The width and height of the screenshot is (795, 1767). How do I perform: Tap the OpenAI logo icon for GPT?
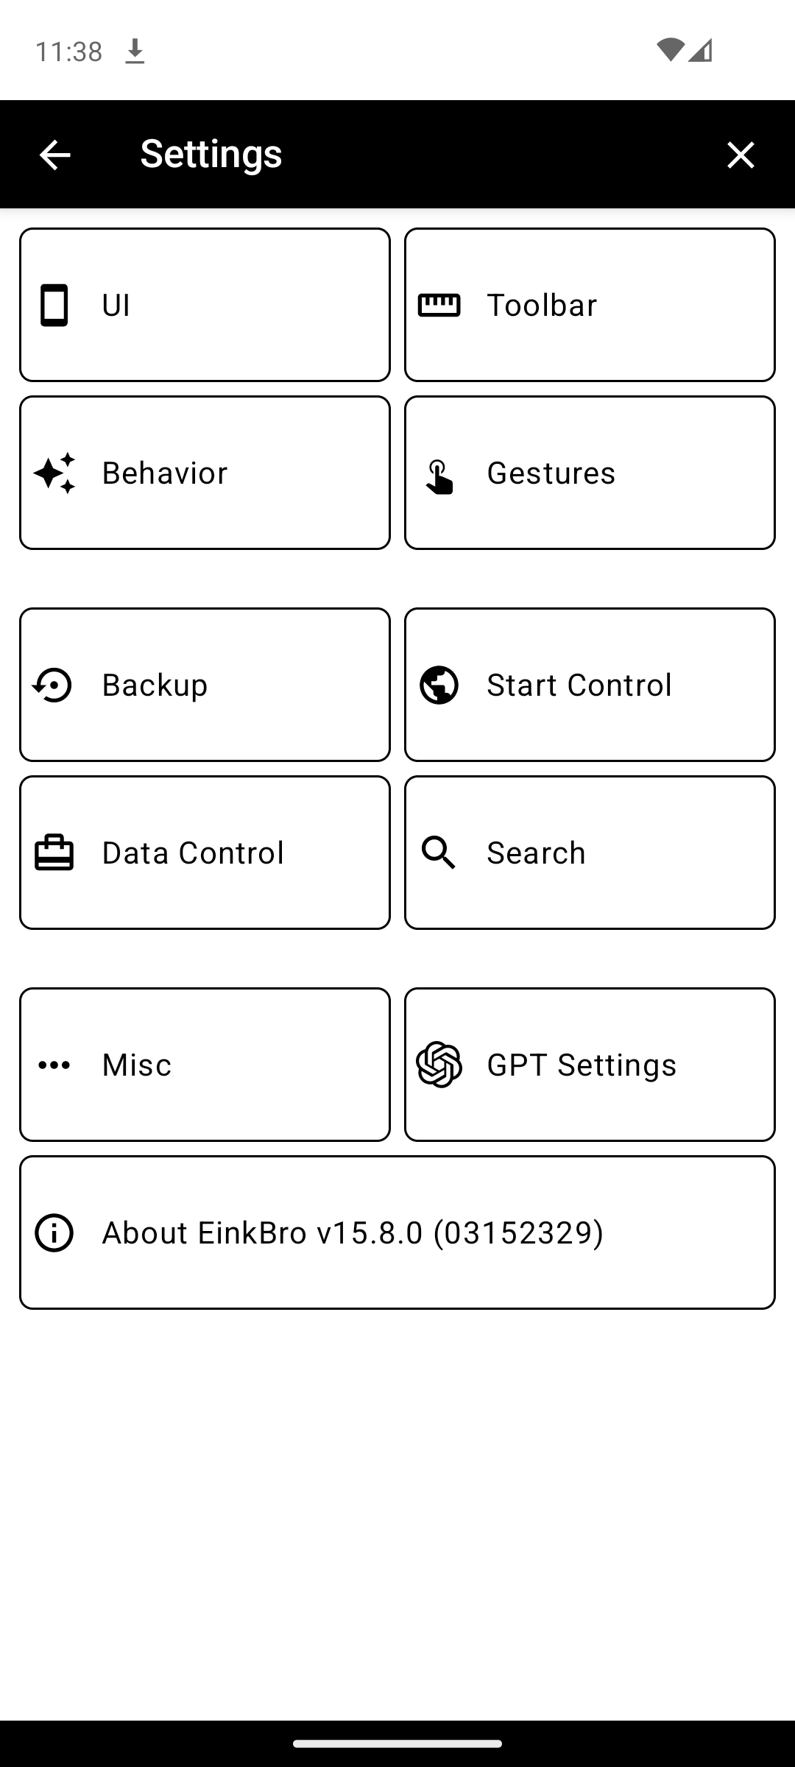[439, 1065]
